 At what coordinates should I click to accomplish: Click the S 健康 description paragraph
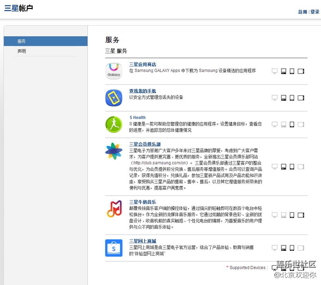[x=195, y=127]
